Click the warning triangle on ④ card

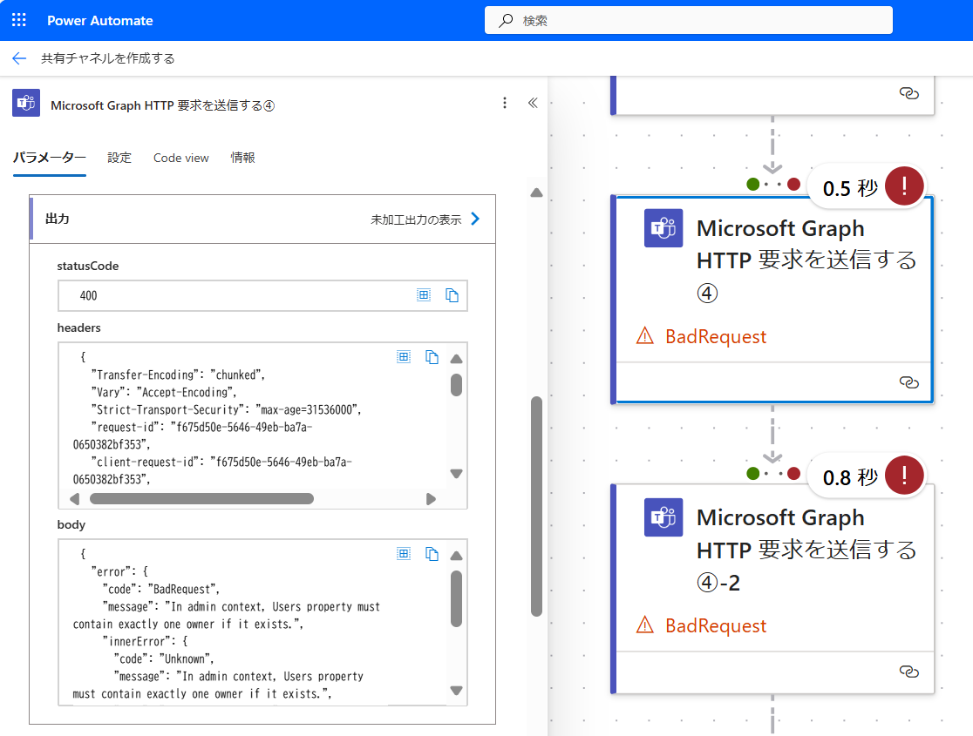point(645,336)
